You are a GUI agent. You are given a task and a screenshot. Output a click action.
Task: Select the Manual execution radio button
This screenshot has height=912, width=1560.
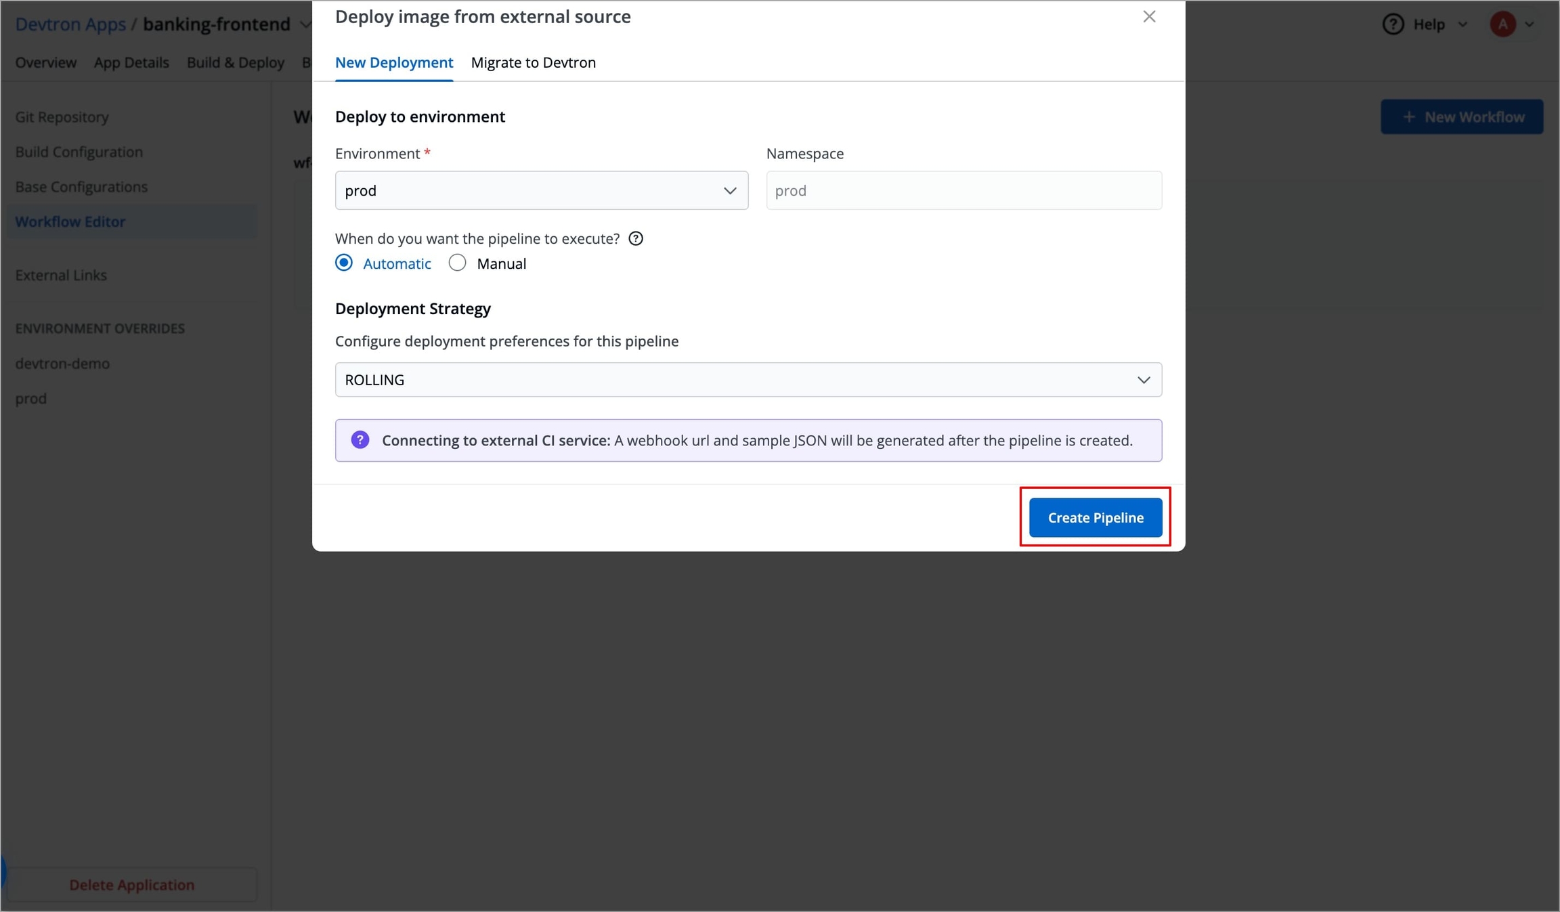458,263
